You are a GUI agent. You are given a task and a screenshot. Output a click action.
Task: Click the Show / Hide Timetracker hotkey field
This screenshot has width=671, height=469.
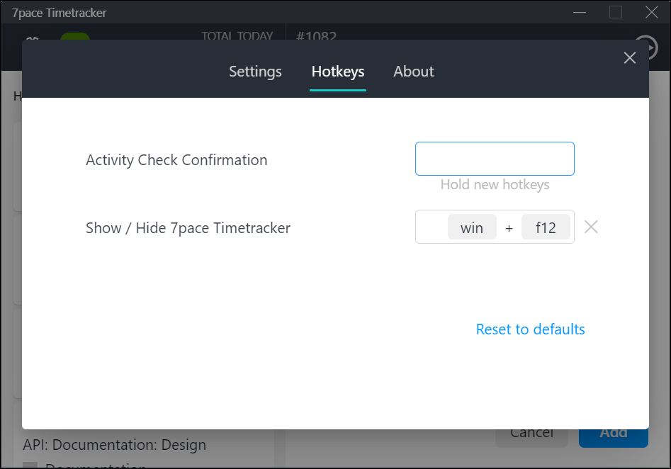point(495,227)
